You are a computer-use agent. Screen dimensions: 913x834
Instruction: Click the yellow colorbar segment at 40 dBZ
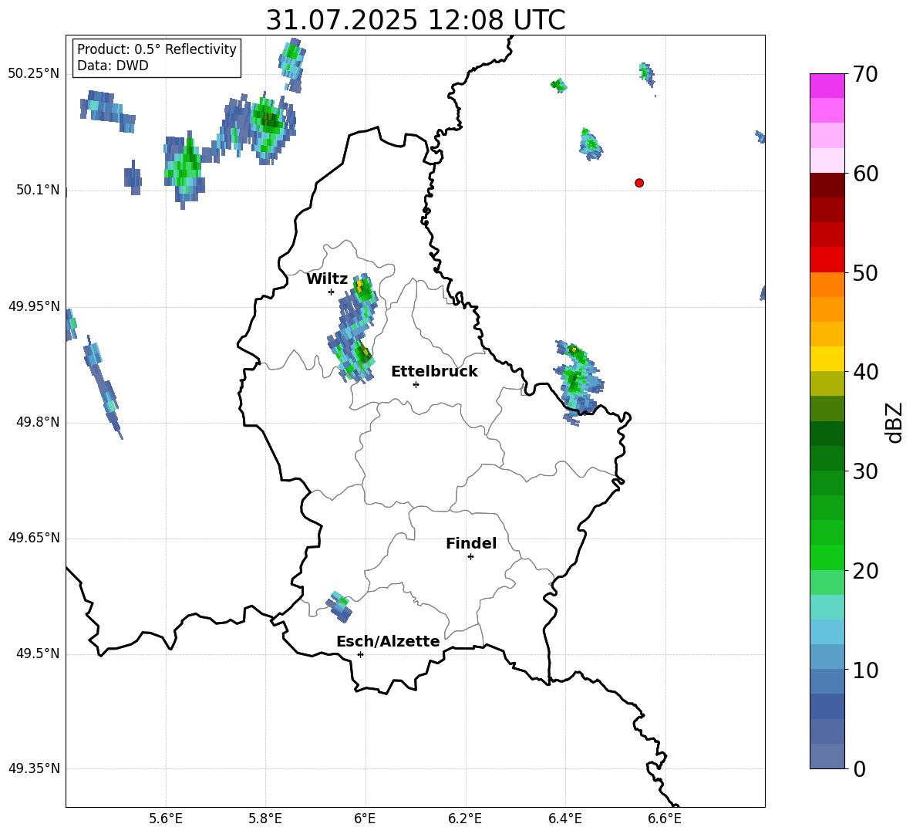(827, 359)
